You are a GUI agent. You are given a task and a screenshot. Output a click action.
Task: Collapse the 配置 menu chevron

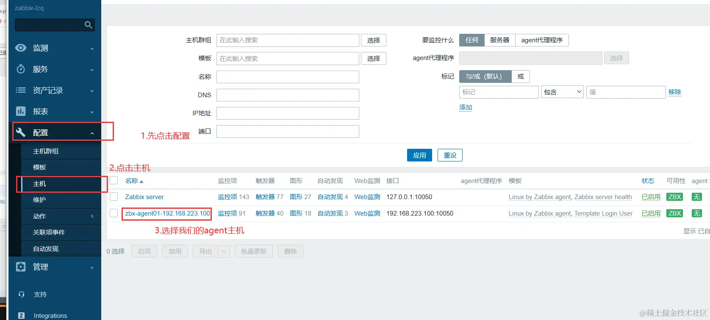pos(92,133)
